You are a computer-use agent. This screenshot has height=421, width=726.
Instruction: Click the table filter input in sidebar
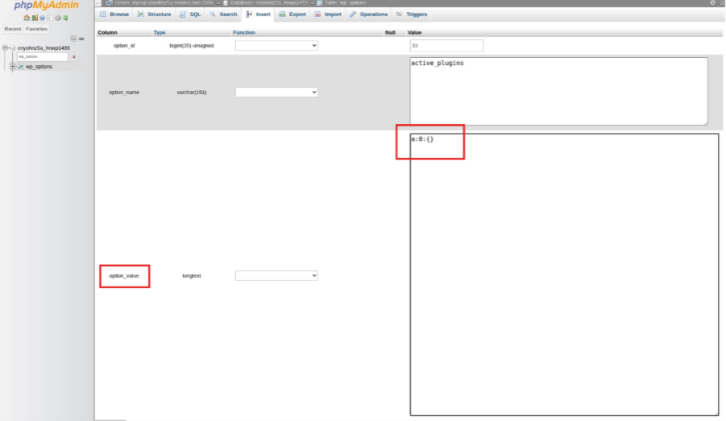(42, 57)
